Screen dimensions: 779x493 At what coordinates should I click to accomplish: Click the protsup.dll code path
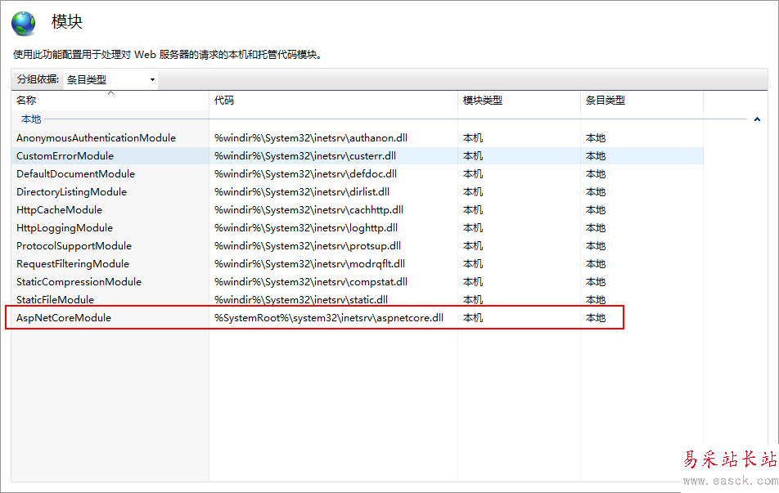click(x=308, y=246)
